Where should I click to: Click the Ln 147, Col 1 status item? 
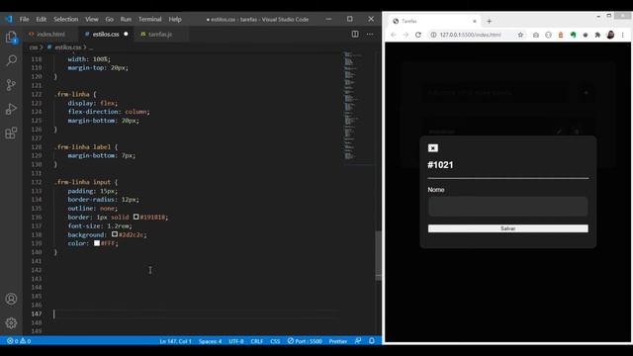pyautogui.click(x=176, y=341)
